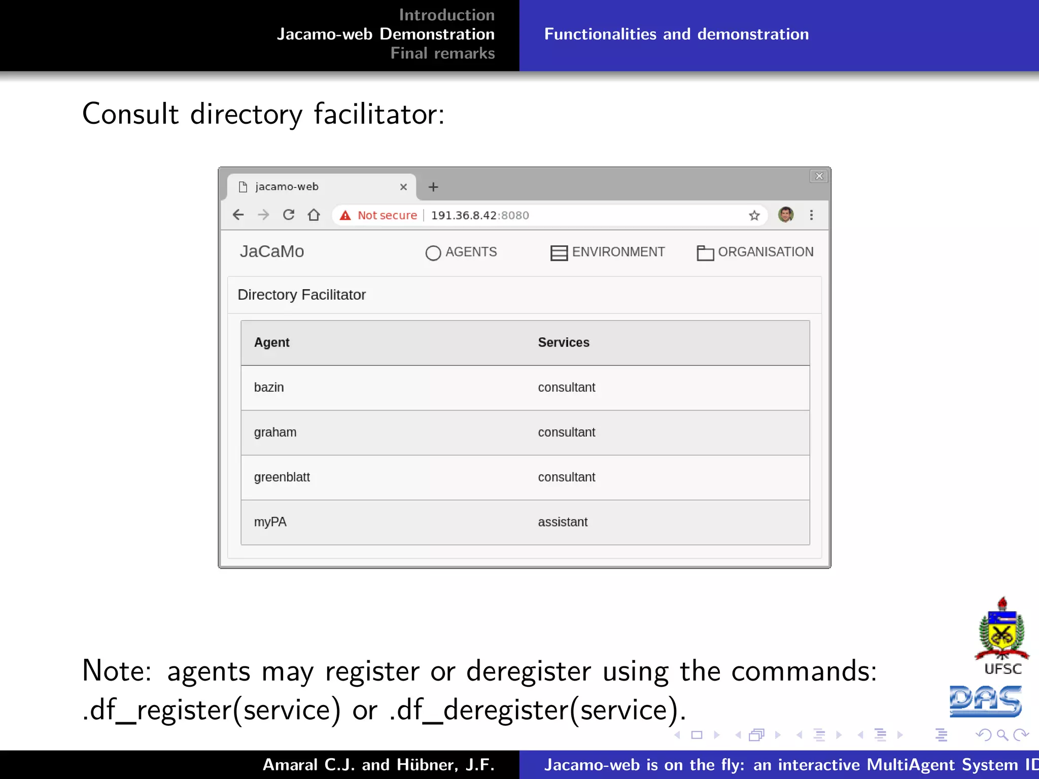This screenshot has width=1039, height=779.
Task: Jump to Final remarks section
Action: pyautogui.click(x=442, y=53)
